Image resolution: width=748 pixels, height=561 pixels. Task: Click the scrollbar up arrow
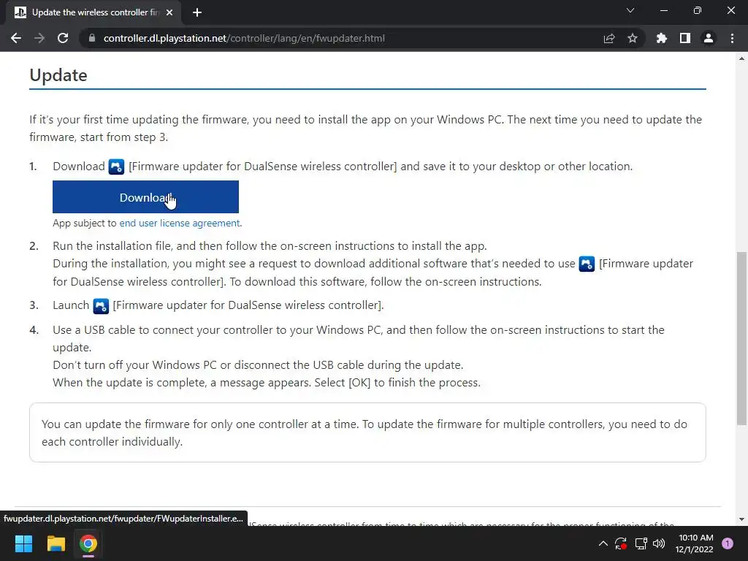click(x=741, y=58)
